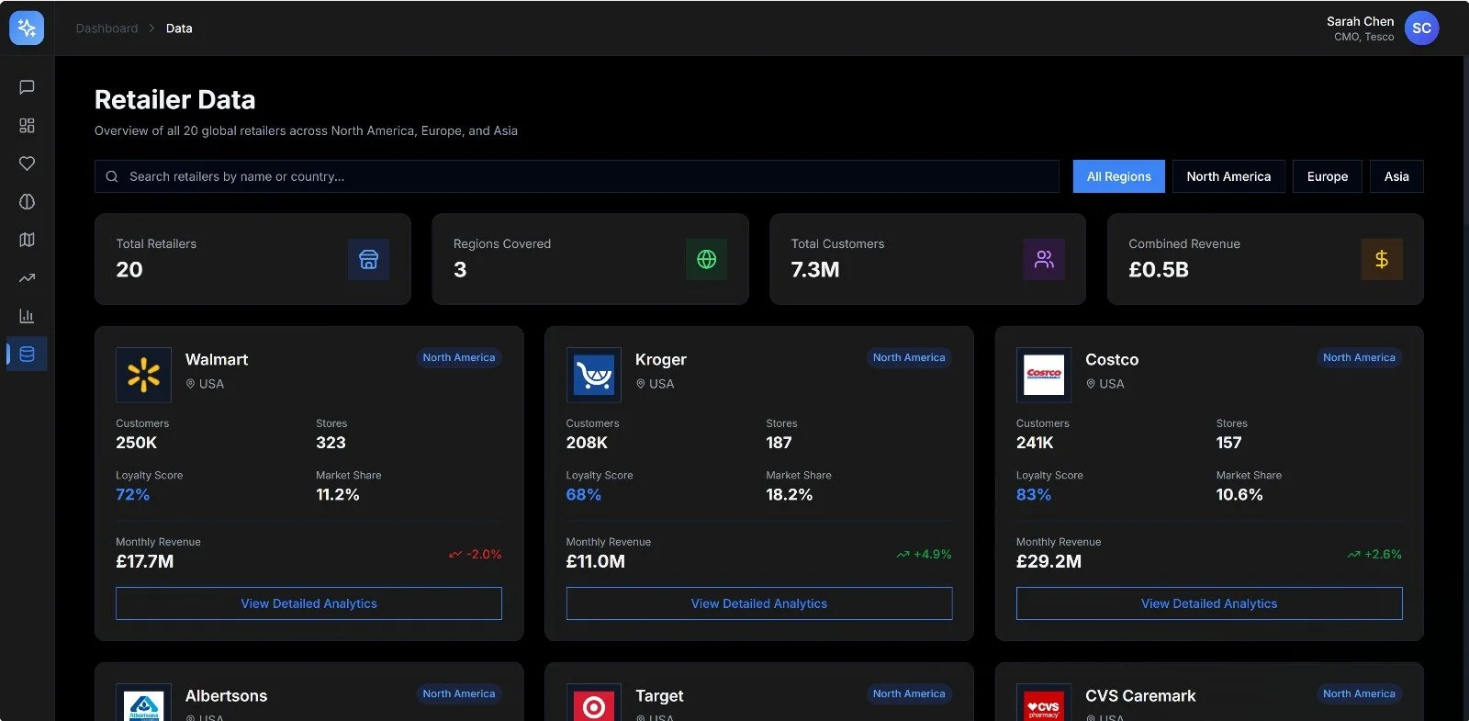
Task: Click Walmart's £17.7M monthly revenue
Action: click(x=144, y=561)
